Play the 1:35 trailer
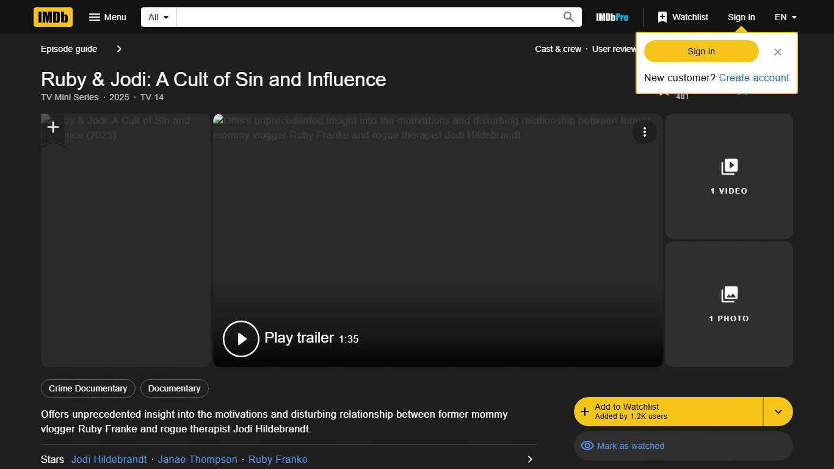The image size is (834, 469). tap(241, 338)
